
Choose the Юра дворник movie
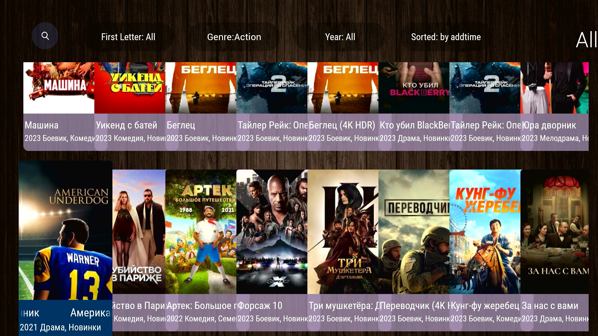point(554,106)
